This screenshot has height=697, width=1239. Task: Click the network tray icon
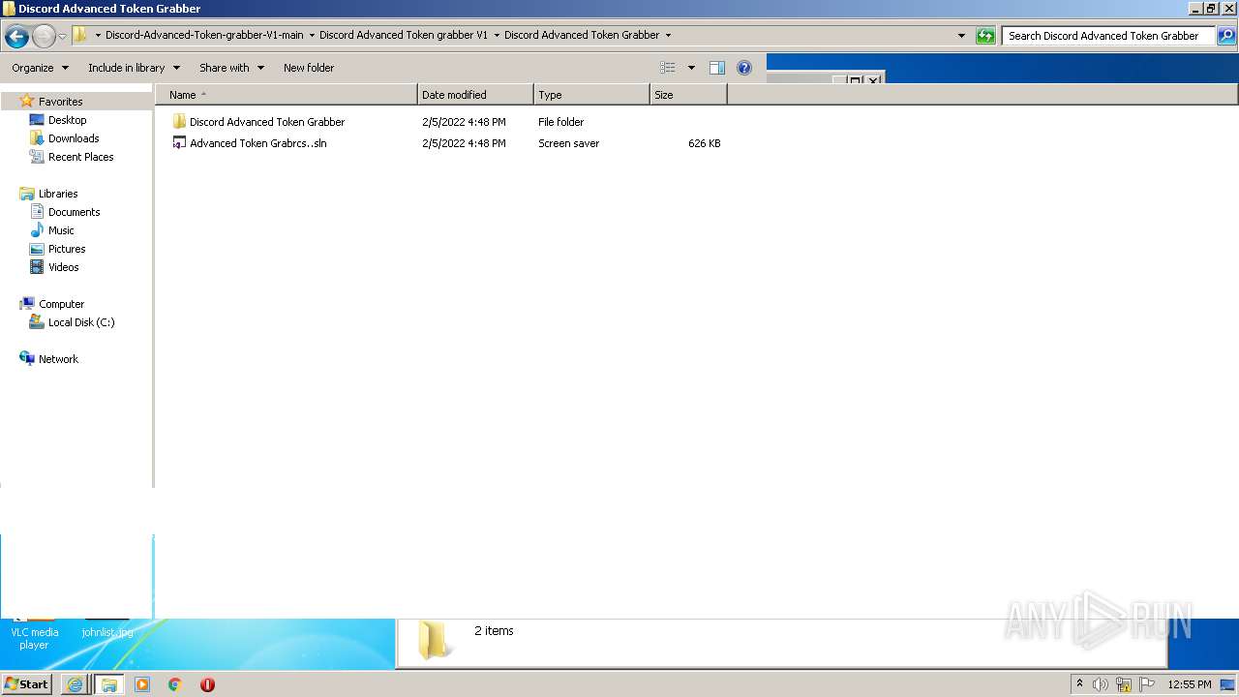1124,684
